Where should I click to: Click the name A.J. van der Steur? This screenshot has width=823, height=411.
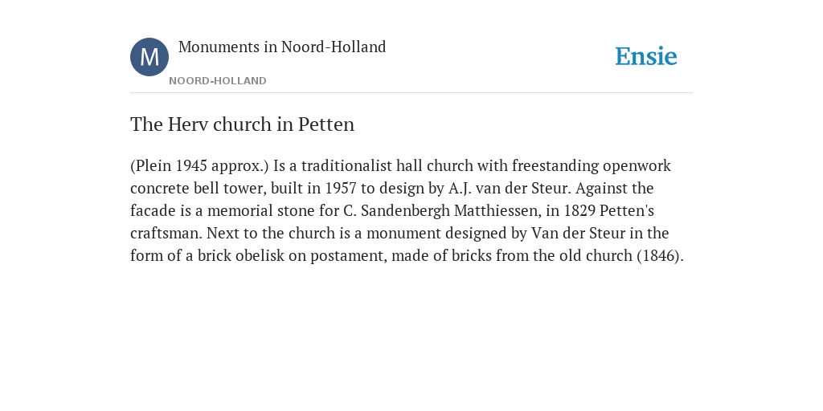(509, 188)
